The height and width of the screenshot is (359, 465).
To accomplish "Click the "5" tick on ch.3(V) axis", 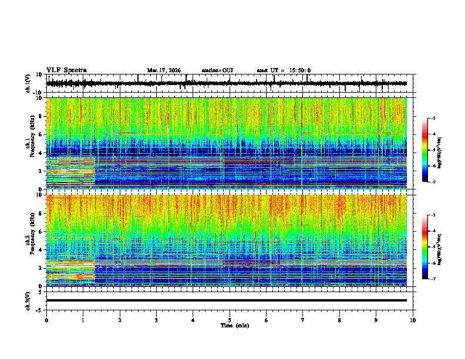I will pos(41,292).
